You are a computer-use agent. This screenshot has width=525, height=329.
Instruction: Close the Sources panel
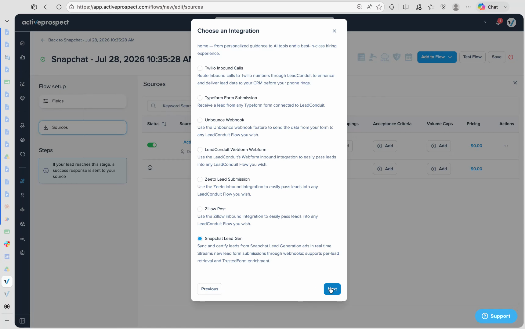click(x=515, y=83)
